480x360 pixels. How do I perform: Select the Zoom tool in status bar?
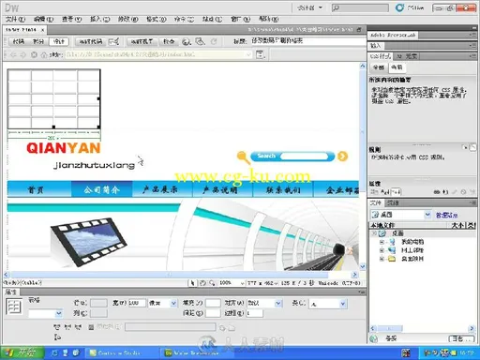(212, 283)
